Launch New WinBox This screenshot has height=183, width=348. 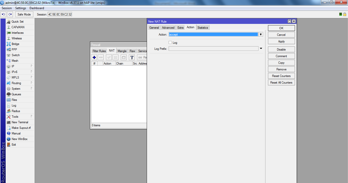(x=20, y=139)
